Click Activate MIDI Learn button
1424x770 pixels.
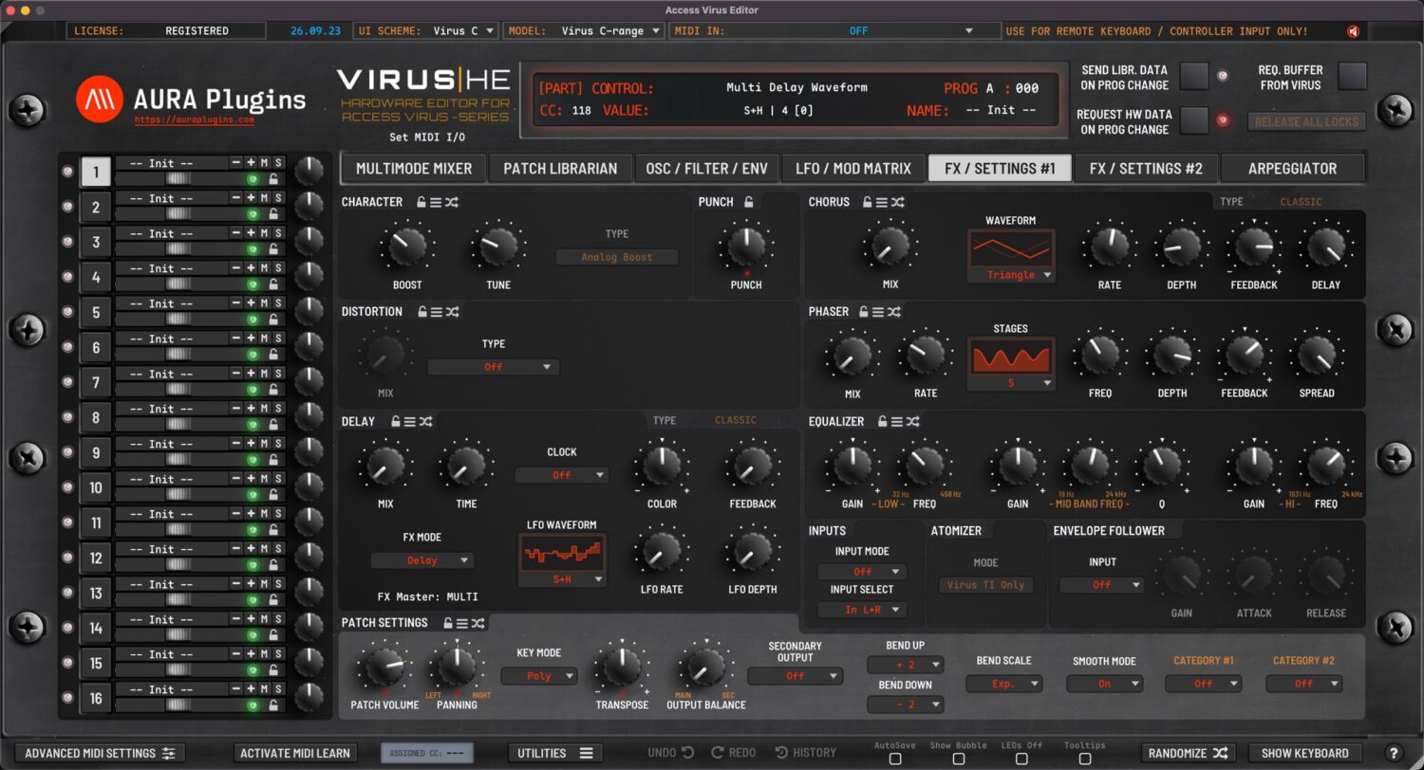coord(295,753)
